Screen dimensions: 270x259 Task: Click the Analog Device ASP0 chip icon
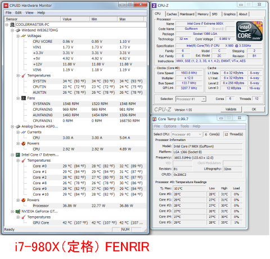tap(18, 126)
